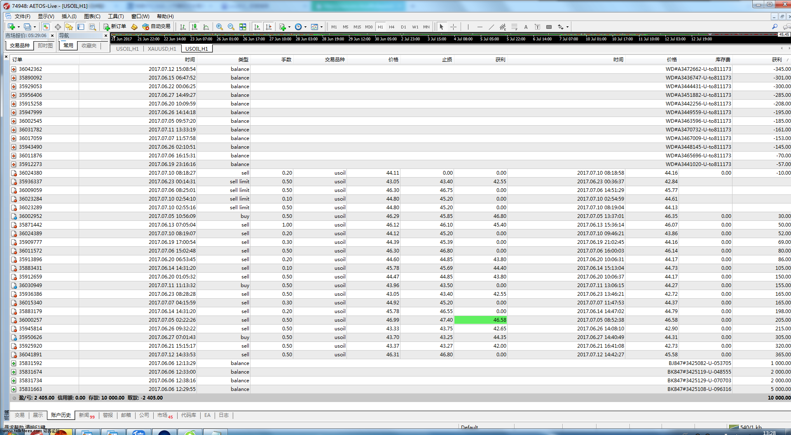Tile chart windows with the grid icon

coord(243,27)
